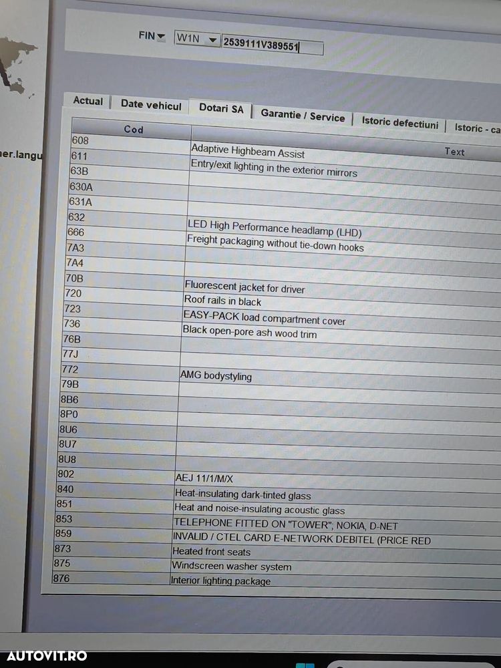The height and width of the screenshot is (668, 501).
Task: Click the Cod column header
Action: pos(132,129)
